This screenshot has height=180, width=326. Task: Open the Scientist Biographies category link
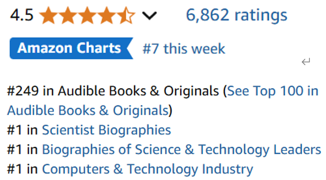[106, 130]
